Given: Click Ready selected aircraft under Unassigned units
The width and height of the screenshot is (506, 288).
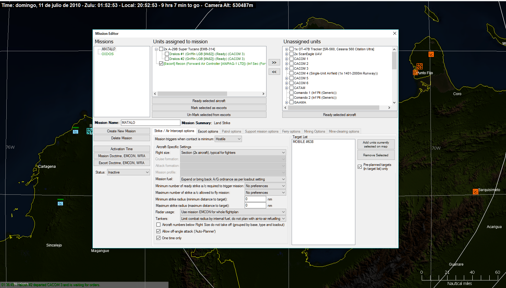Looking at the screenshot, I should pyautogui.click(x=340, y=115).
